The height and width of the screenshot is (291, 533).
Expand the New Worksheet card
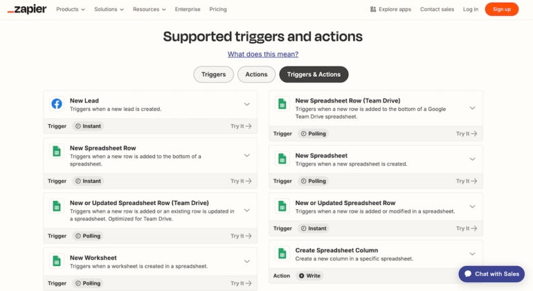click(x=247, y=261)
